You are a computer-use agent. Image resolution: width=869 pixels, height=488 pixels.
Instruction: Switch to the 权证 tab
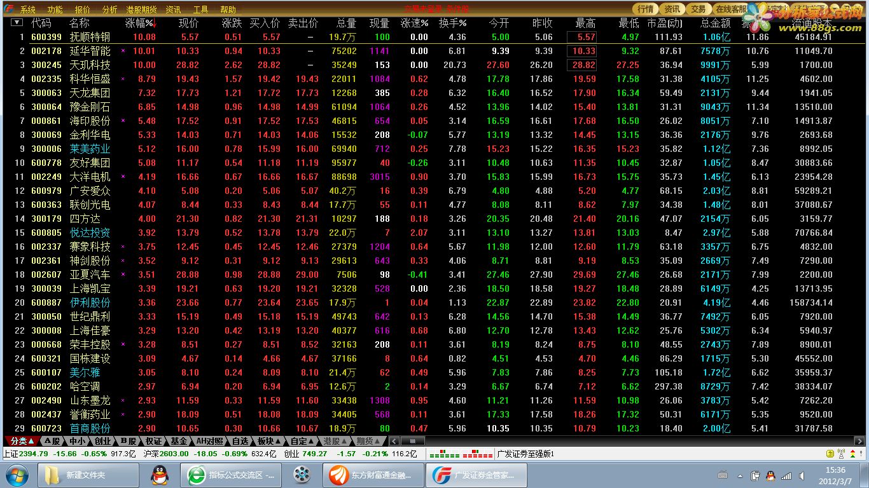tap(153, 441)
